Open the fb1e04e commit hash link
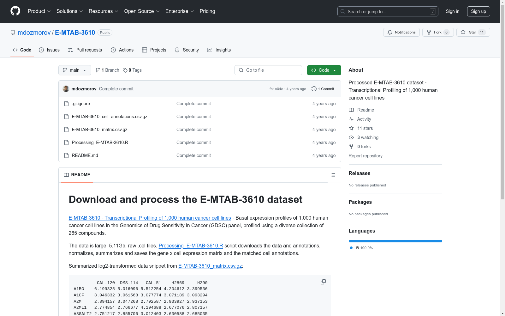 point(276,89)
